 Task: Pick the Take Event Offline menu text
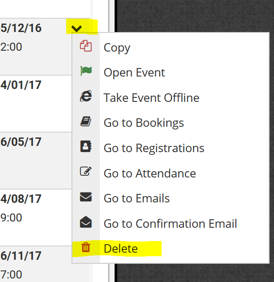point(151,98)
